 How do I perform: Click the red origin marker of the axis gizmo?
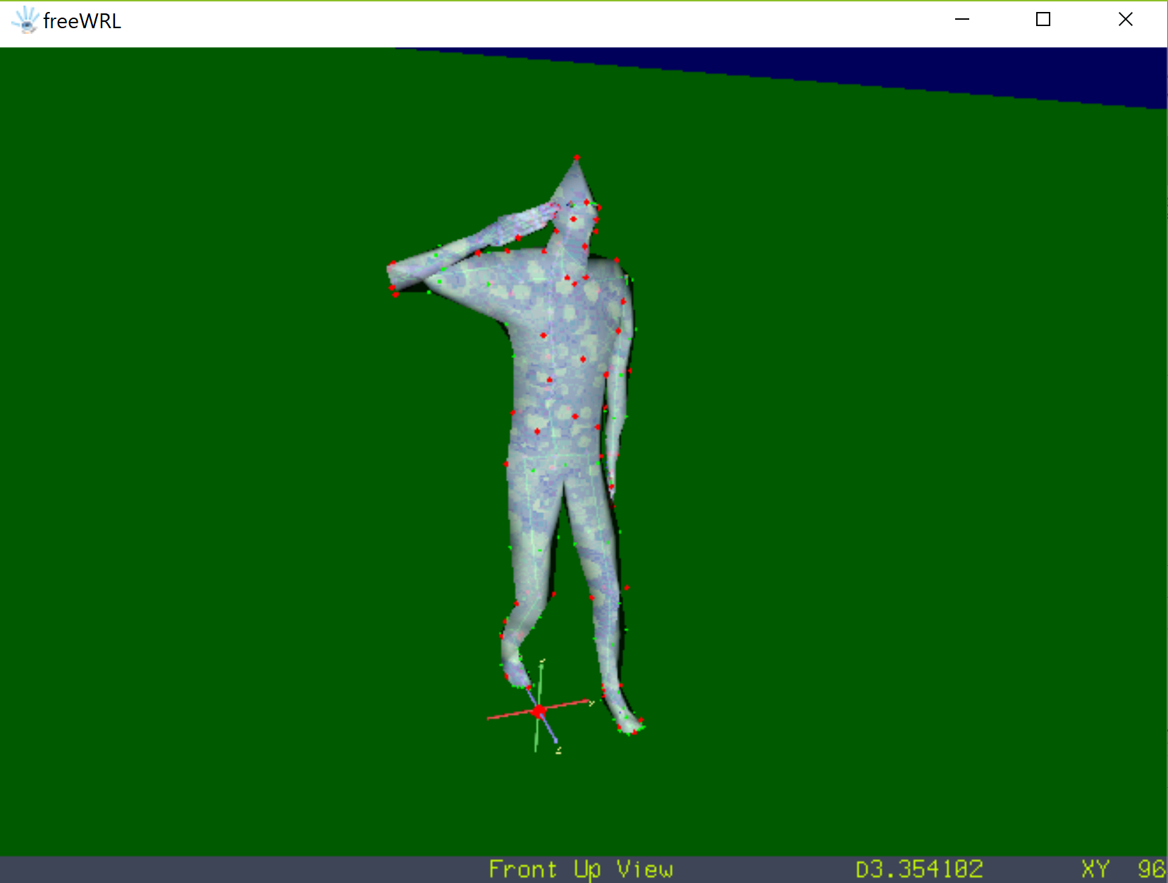(x=539, y=711)
